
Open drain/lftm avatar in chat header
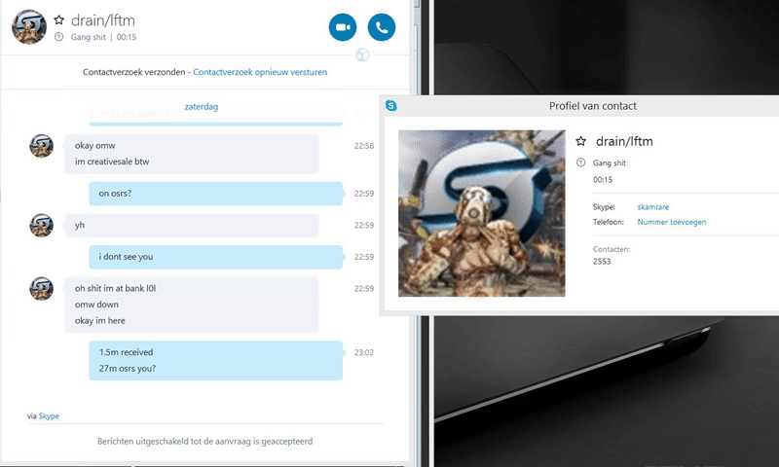coord(29,27)
